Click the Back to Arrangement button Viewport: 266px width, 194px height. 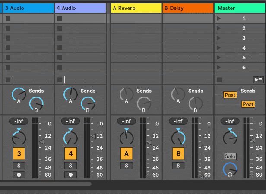(258, 80)
